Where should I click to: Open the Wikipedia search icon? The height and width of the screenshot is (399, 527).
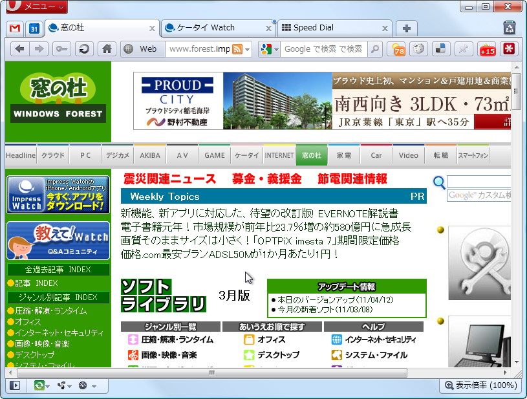pyautogui.click(x=420, y=49)
